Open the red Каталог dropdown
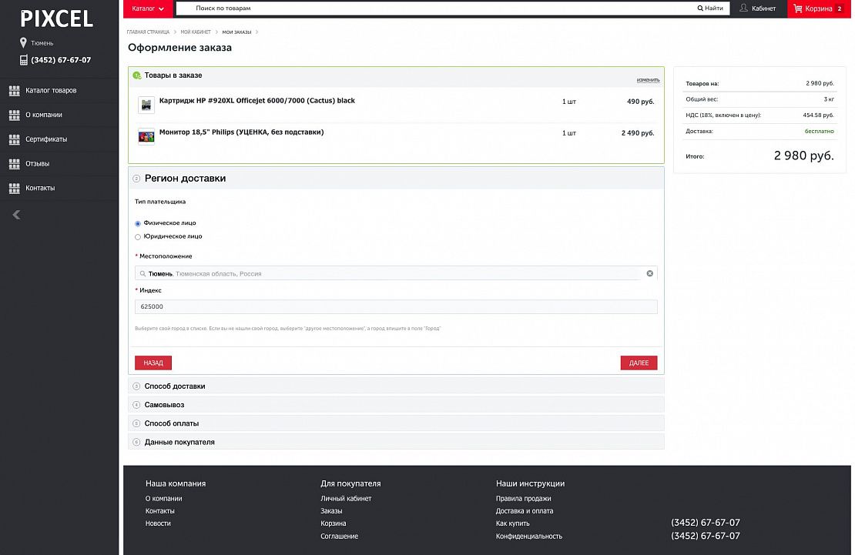 148,8
